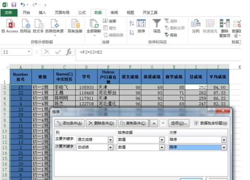Click Add Level (添加条件) button
The image size is (250, 180).
[x=69, y=123]
